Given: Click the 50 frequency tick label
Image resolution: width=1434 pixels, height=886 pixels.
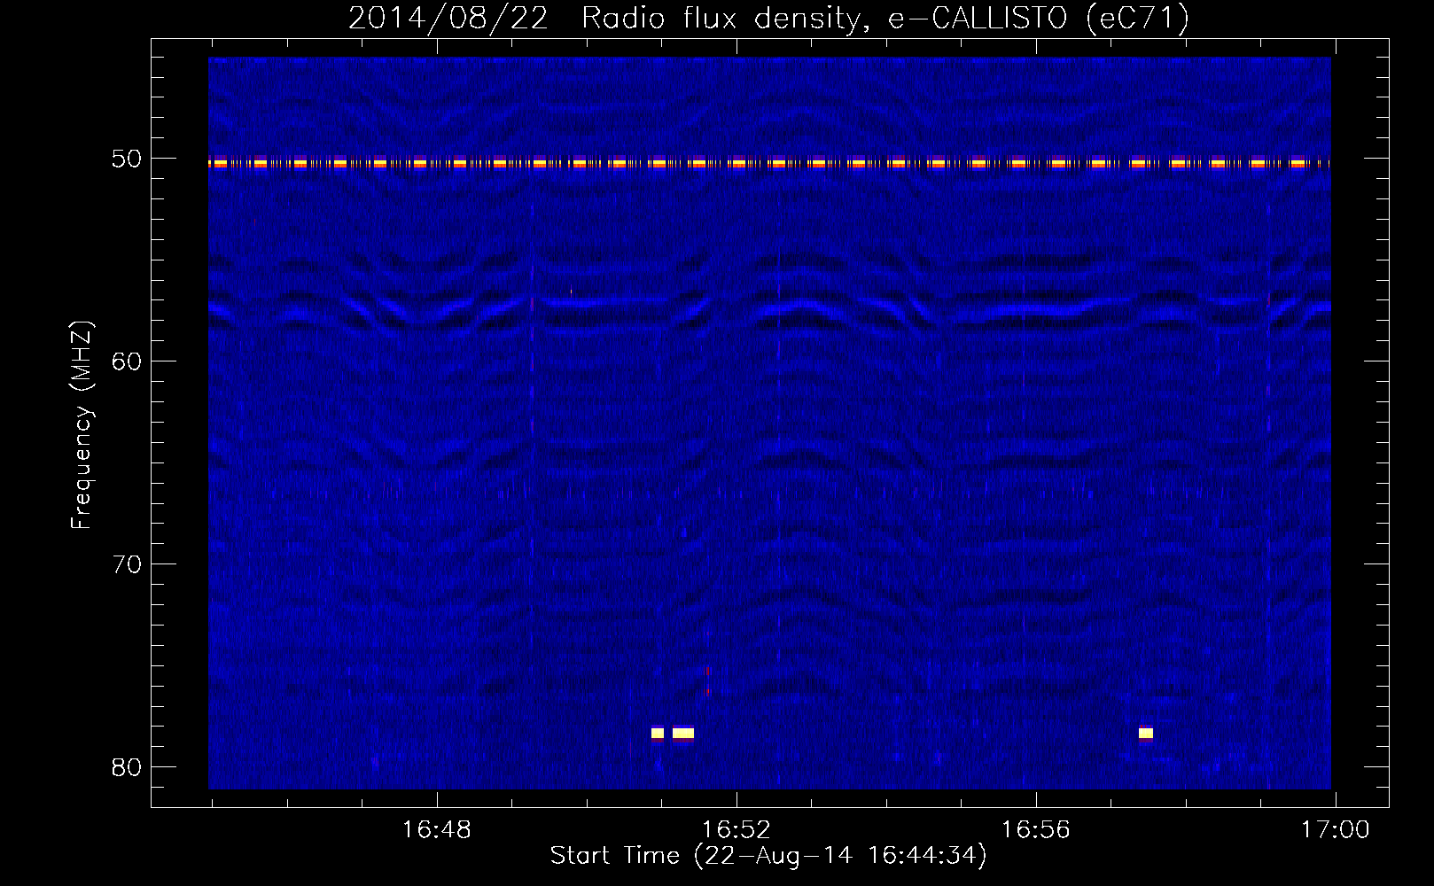Looking at the screenshot, I should (x=126, y=159).
